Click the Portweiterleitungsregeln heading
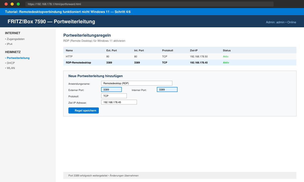 coord(87,35)
